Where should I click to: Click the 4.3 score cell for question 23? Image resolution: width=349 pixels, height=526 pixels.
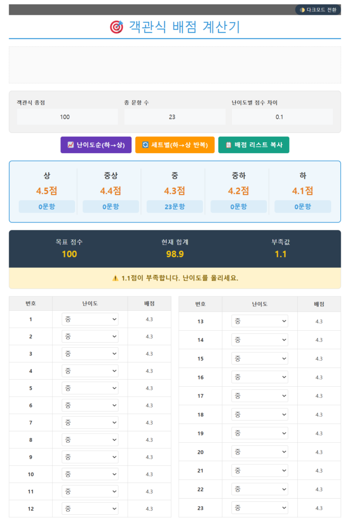319,508
